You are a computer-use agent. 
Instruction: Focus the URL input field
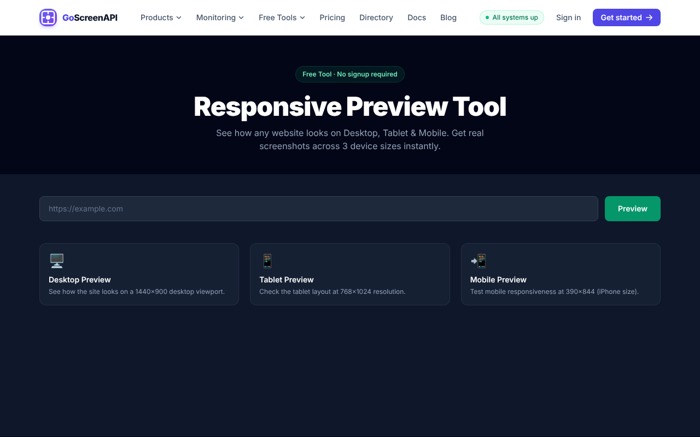click(x=319, y=209)
